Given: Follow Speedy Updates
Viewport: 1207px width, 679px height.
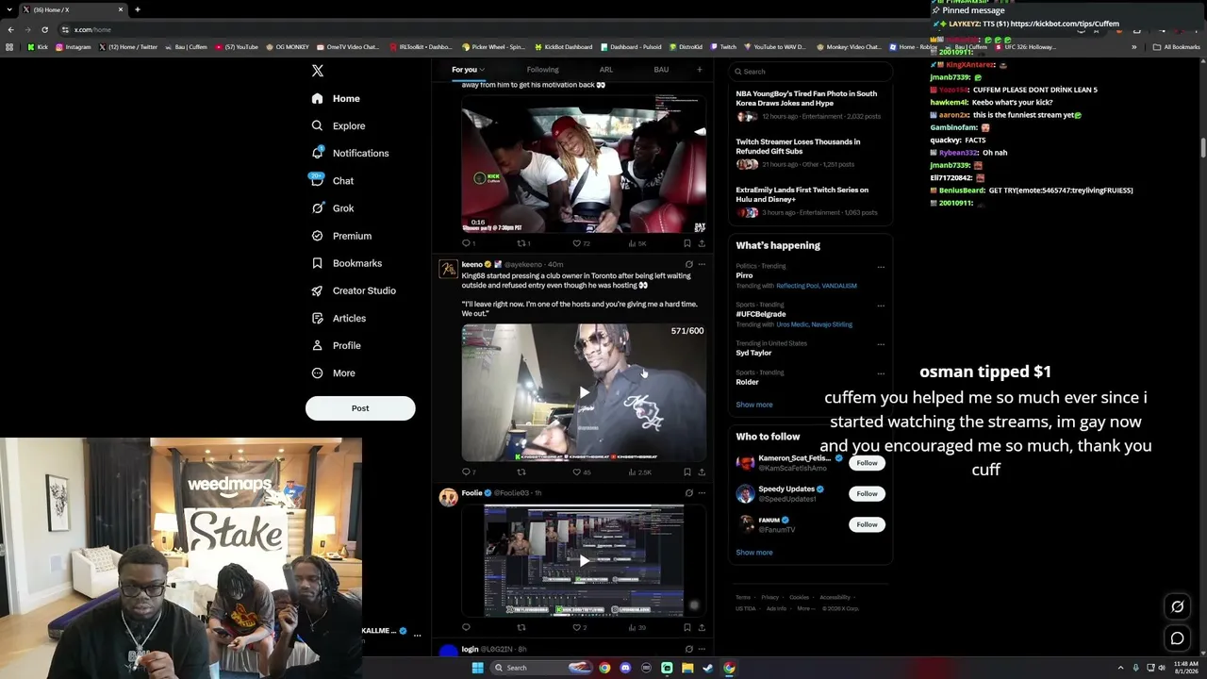Looking at the screenshot, I should [867, 493].
